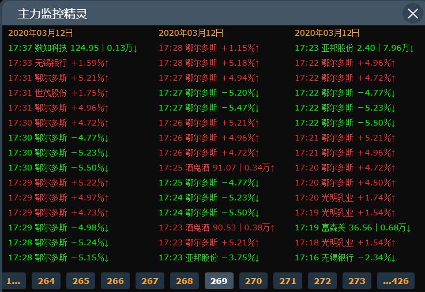The height and width of the screenshot is (292, 425).
Task: Jump to first page button 1...
Action: [14, 281]
